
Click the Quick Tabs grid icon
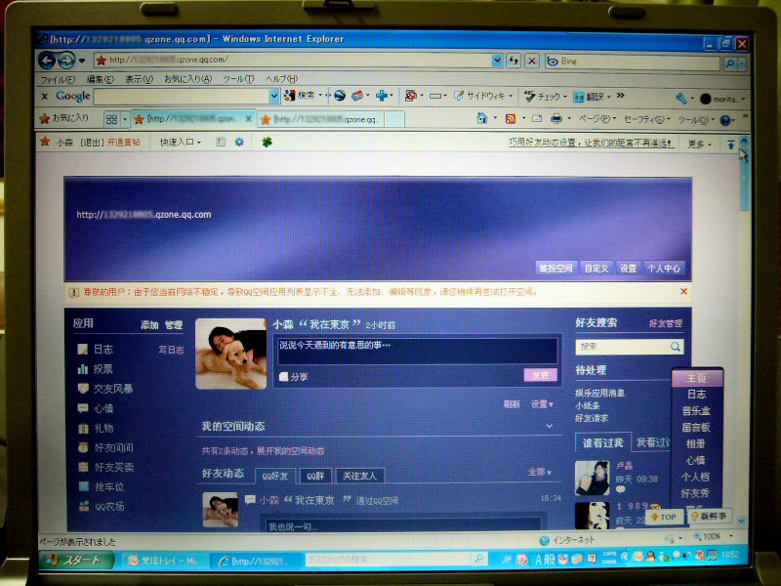point(111,119)
